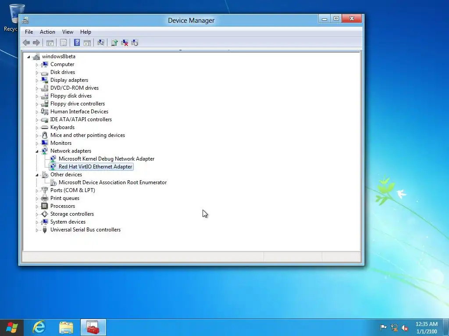Click the network tray icon

(x=394, y=328)
